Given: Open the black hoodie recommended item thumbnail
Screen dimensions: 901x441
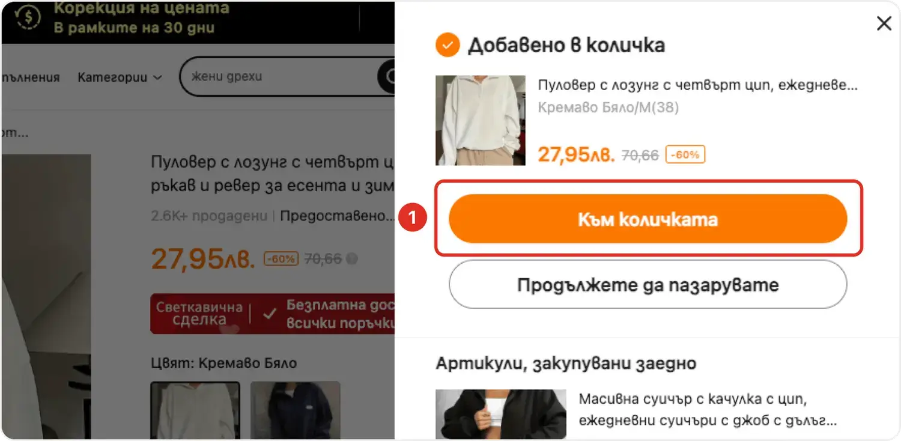Looking at the screenshot, I should coord(501,415).
